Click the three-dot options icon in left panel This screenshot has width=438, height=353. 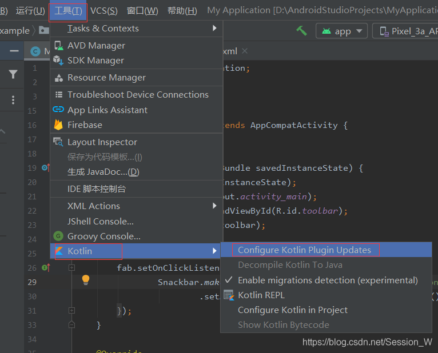pos(13,100)
